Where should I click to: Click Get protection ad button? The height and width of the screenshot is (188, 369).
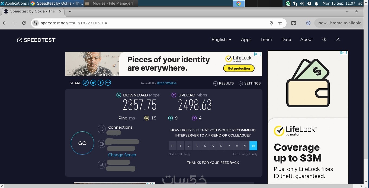(239, 69)
